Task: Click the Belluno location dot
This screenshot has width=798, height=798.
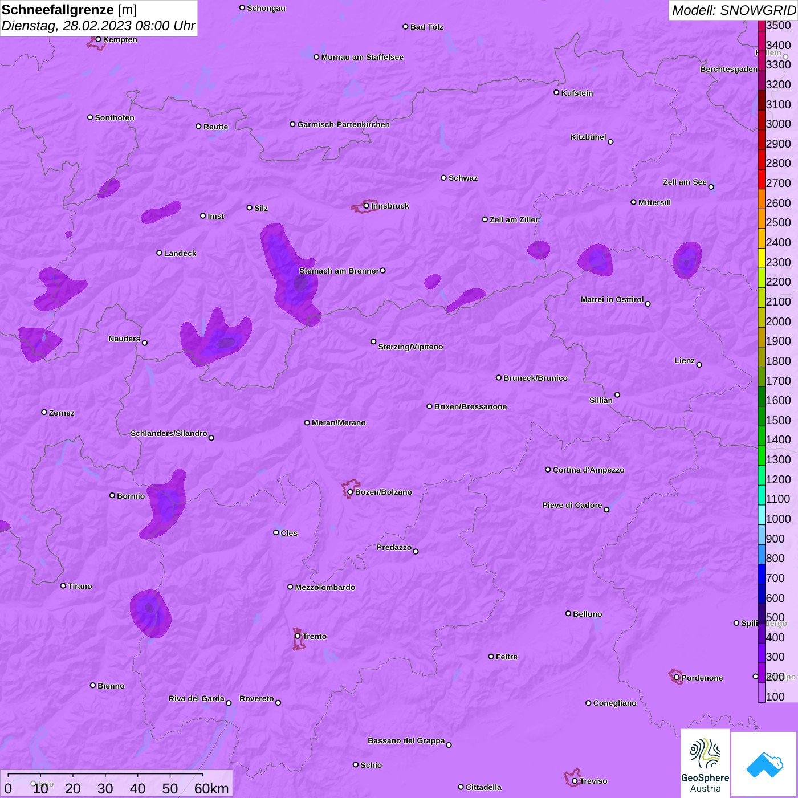Action: (568, 613)
